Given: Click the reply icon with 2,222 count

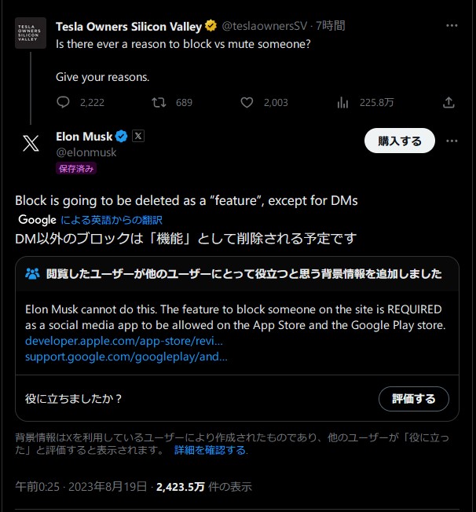Looking at the screenshot, I should (64, 102).
